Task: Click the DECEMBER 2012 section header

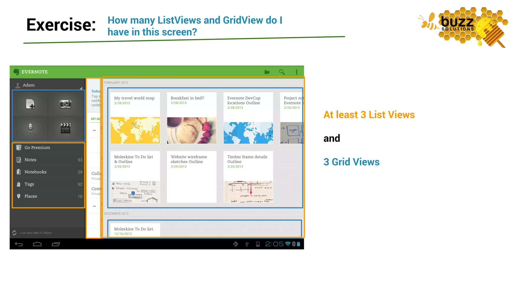Action: click(116, 213)
